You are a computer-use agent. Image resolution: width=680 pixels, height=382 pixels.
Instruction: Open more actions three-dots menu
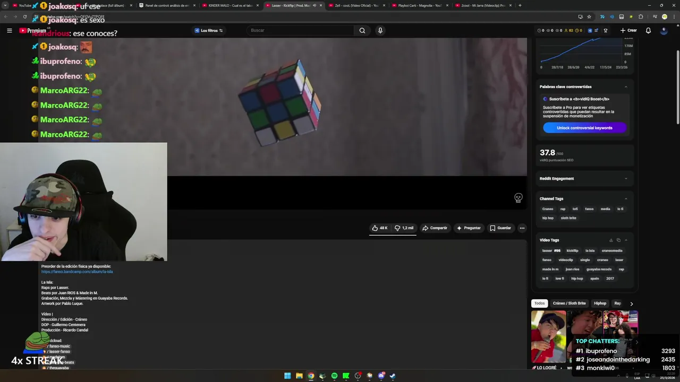[x=522, y=228]
